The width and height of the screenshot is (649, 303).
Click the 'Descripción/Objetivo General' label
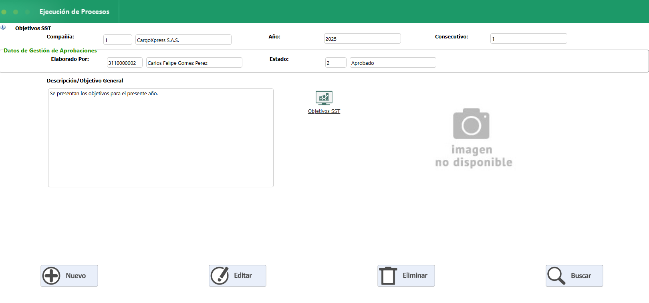(85, 81)
